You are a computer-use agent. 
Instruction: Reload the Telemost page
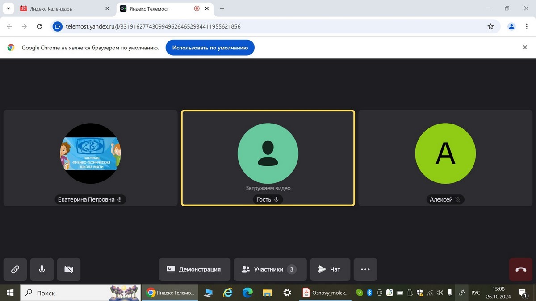(x=39, y=27)
